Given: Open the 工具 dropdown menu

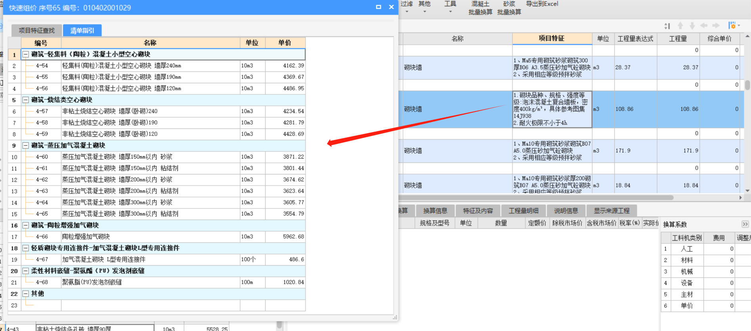Looking at the screenshot, I should (450, 7).
